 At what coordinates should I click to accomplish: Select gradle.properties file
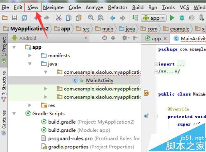(88, 147)
